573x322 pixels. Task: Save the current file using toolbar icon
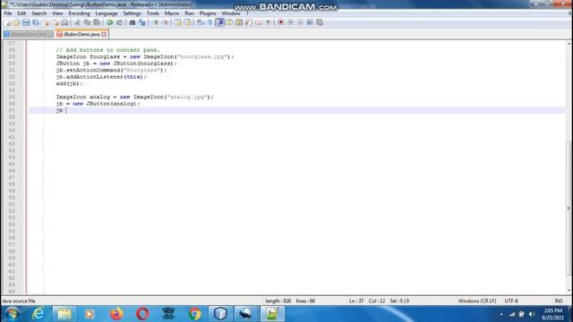click(26, 22)
